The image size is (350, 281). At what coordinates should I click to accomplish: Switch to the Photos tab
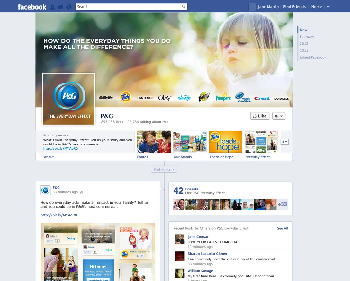pyautogui.click(x=142, y=157)
